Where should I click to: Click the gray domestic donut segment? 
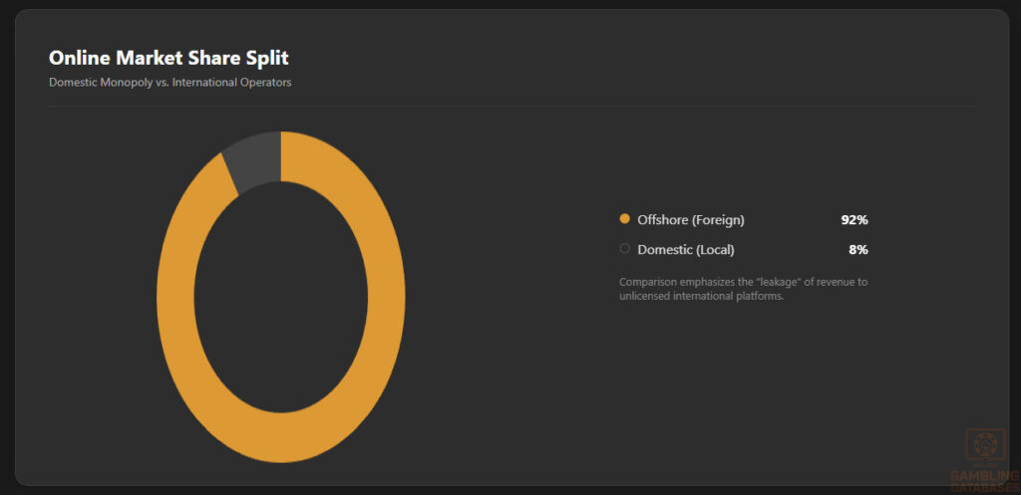pyautogui.click(x=256, y=159)
